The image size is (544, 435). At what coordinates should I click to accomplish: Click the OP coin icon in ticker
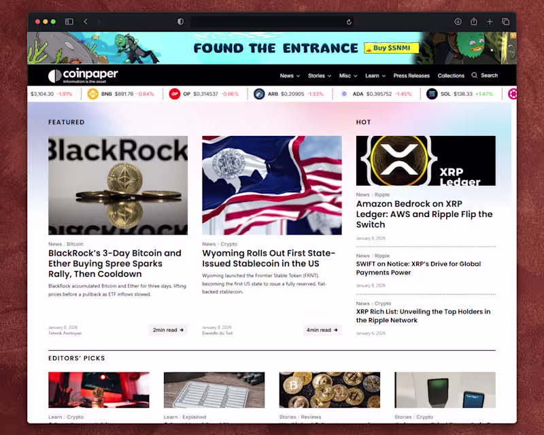[x=175, y=94]
